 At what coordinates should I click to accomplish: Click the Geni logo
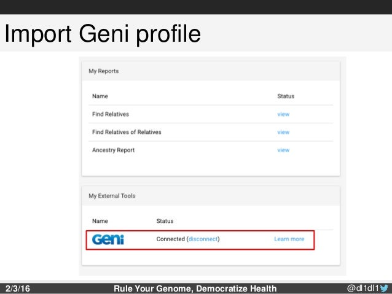click(x=108, y=239)
